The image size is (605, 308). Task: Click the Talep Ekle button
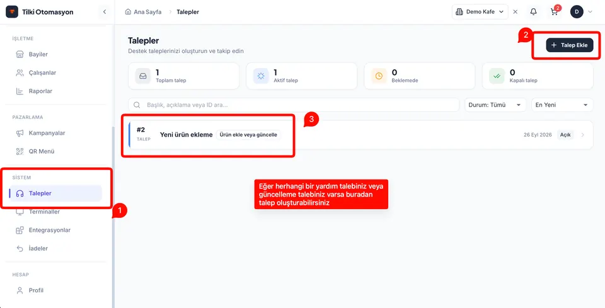[569, 45]
